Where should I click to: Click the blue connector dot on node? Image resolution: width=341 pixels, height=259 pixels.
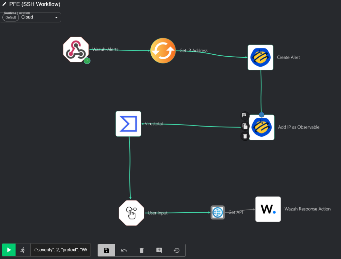(x=261, y=115)
